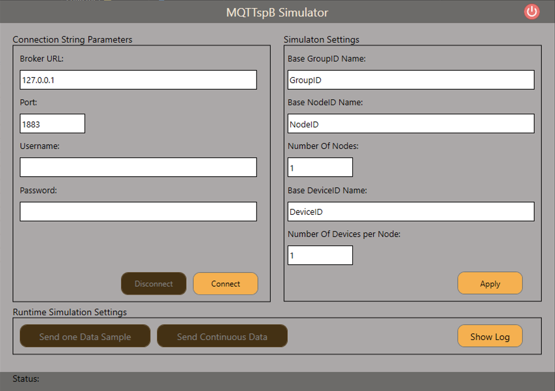Viewport: 555px width, 391px height.
Task: Edit the Base NodeID Name field
Action: pyautogui.click(x=411, y=124)
